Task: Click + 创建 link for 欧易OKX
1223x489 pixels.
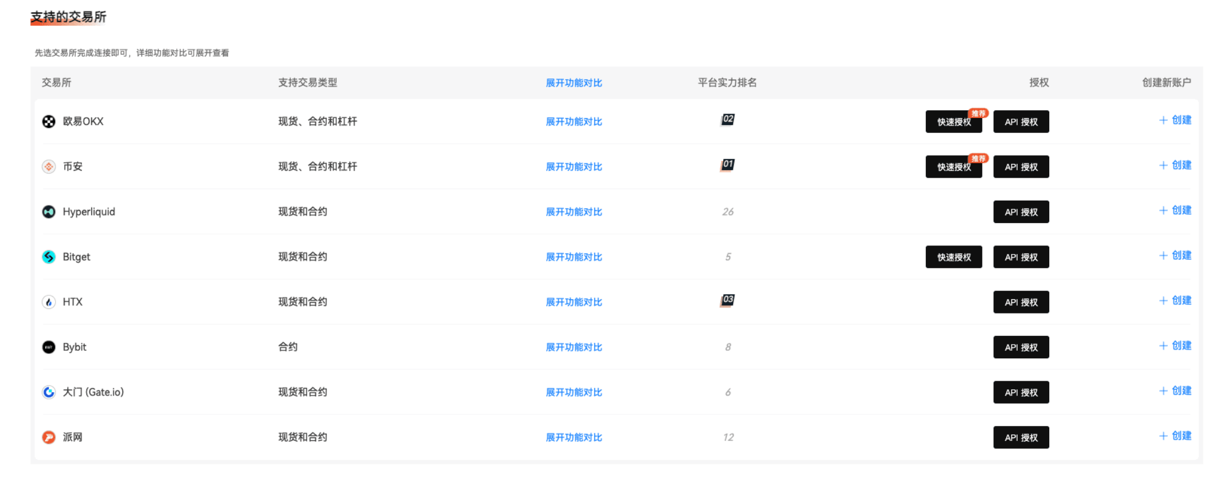Action: click(x=1175, y=120)
